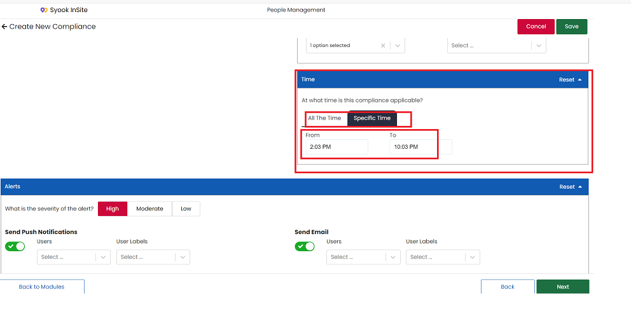Screen dimensions: 631x328
Task: Toggle off Send Email switch
Action: pos(305,247)
